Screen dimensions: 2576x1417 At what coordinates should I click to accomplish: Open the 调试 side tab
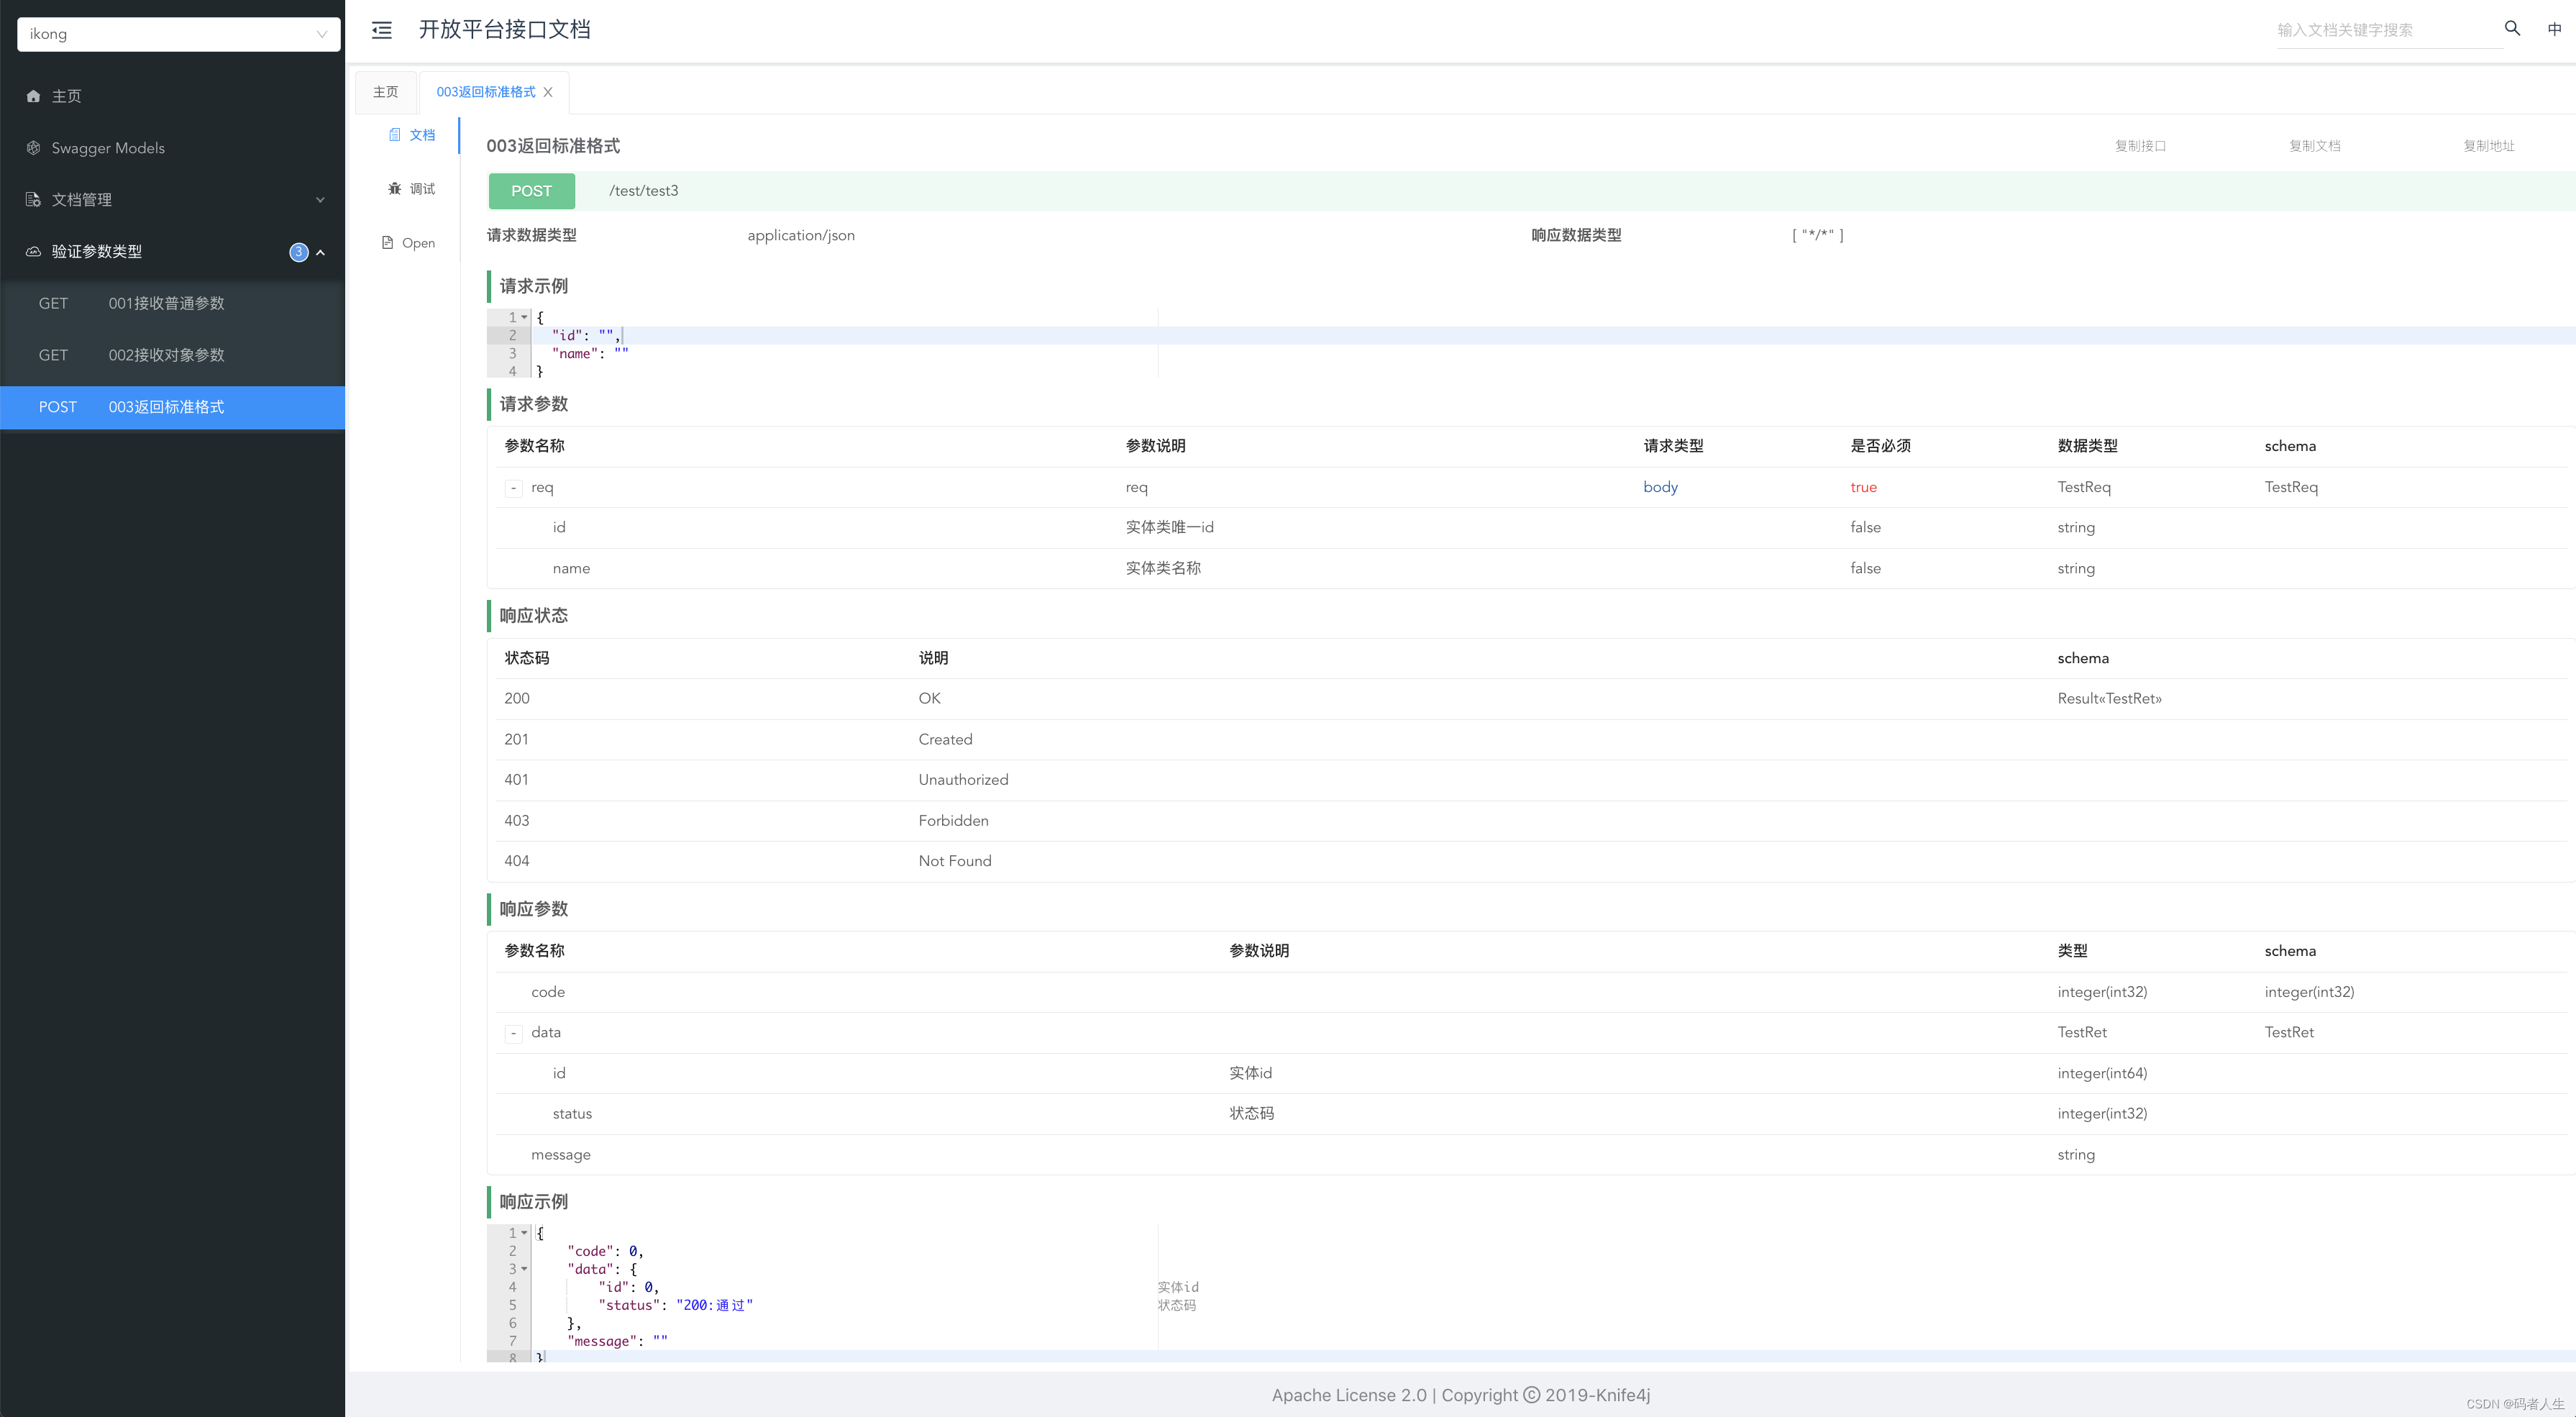(x=411, y=188)
